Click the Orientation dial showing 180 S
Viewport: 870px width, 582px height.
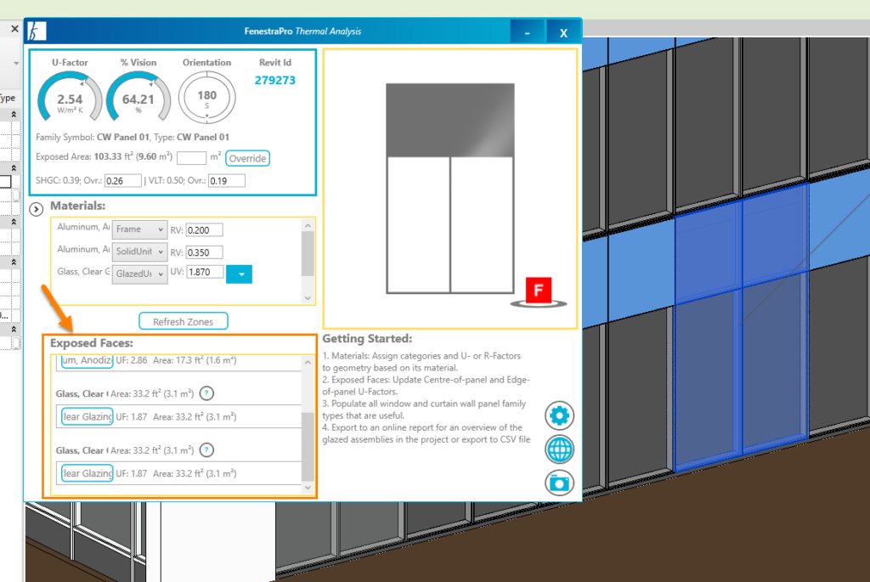[207, 98]
